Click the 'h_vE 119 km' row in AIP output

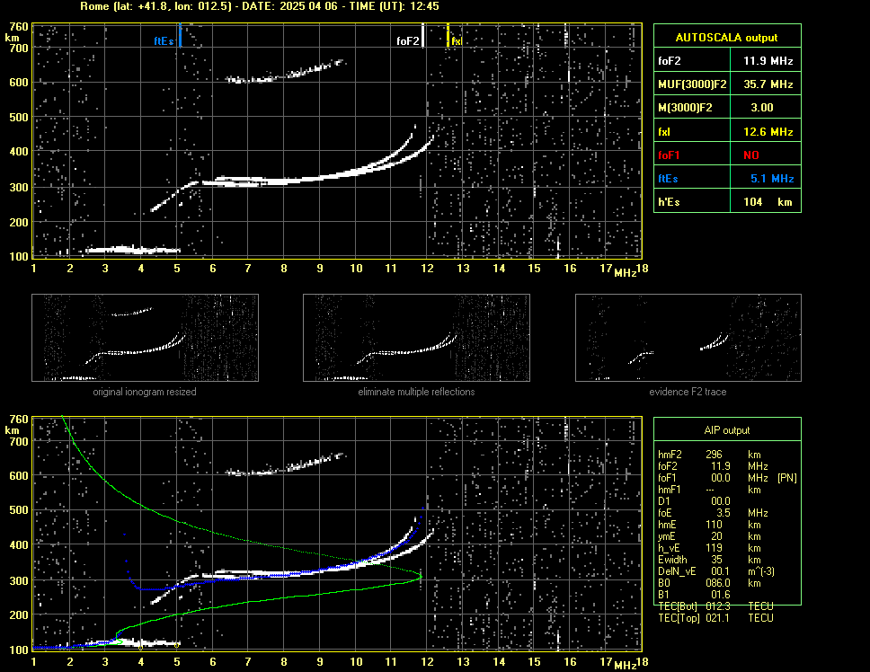tap(708, 548)
